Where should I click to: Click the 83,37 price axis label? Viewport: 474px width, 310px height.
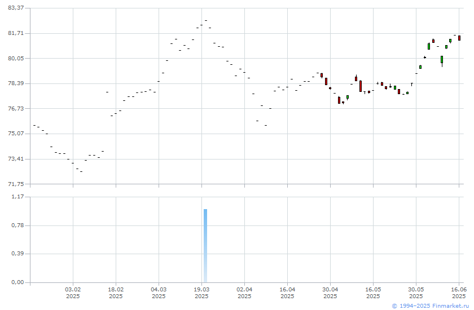tap(16, 8)
